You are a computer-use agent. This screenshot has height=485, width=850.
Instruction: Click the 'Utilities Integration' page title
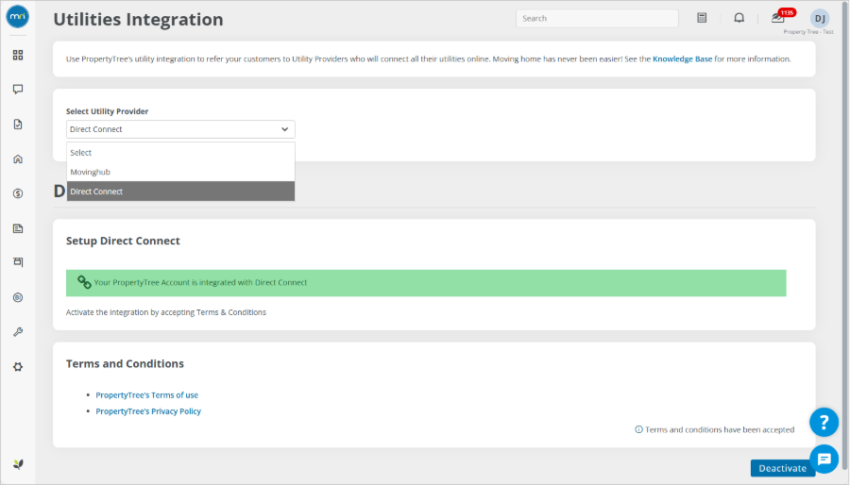(x=138, y=20)
